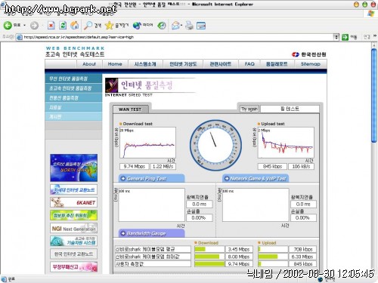Viewport: 378px width, 283px height.
Task: Open the NGI Next Generation banner
Action: point(73,228)
